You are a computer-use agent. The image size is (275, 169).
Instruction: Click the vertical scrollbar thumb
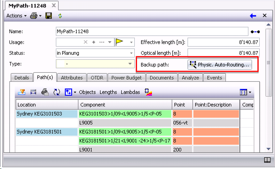point(268,62)
